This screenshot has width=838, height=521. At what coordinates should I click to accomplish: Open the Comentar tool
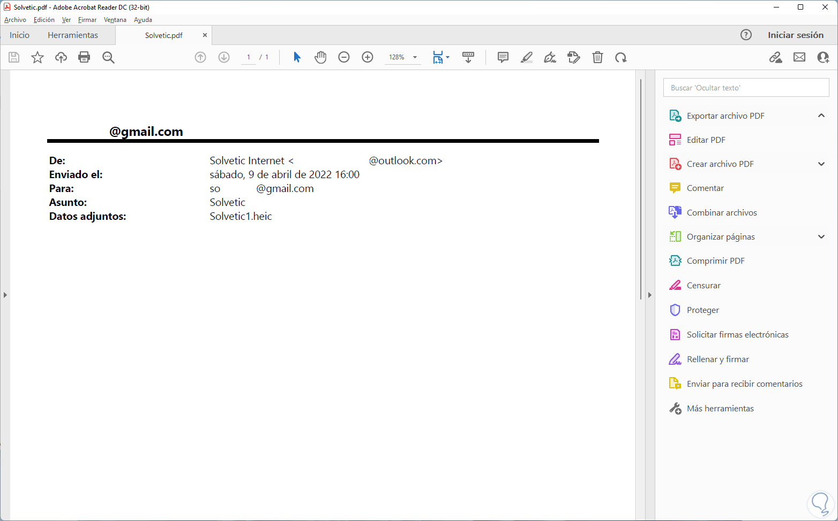pyautogui.click(x=705, y=188)
